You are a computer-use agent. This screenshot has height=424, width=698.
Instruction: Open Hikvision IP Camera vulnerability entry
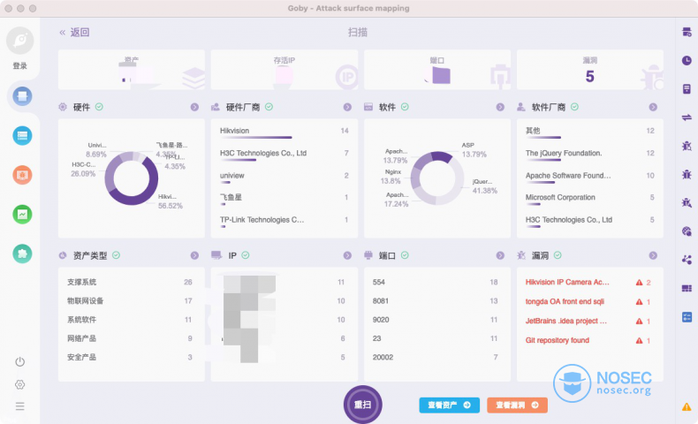tap(567, 282)
